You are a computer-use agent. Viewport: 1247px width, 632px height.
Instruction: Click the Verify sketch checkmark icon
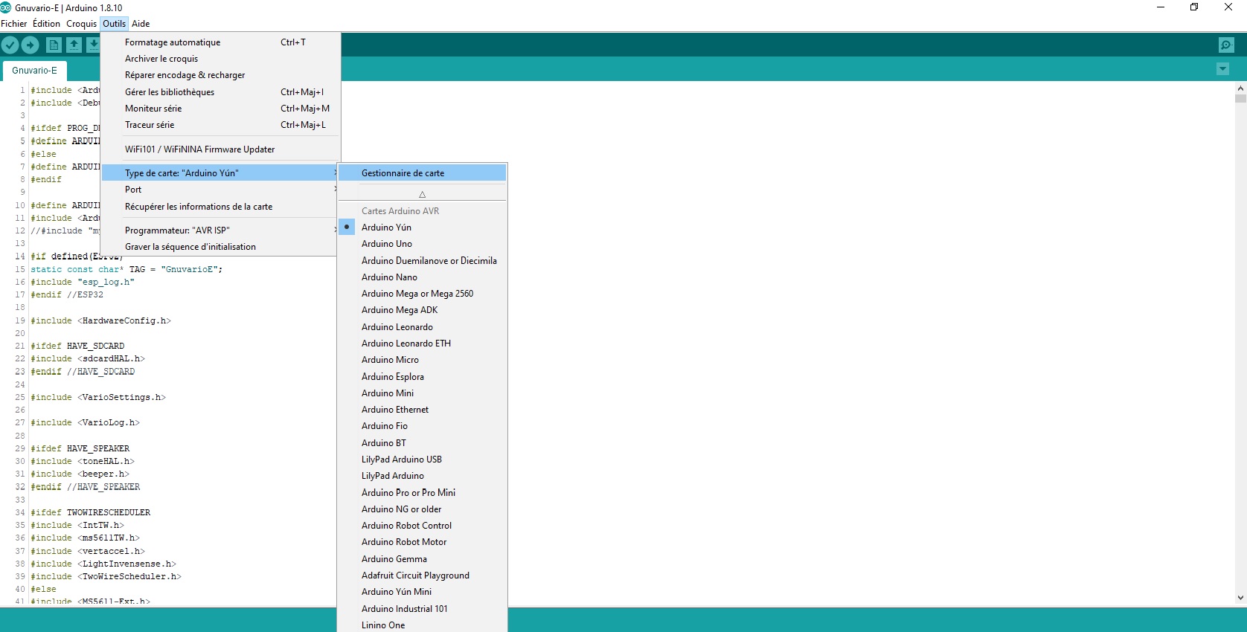click(10, 45)
